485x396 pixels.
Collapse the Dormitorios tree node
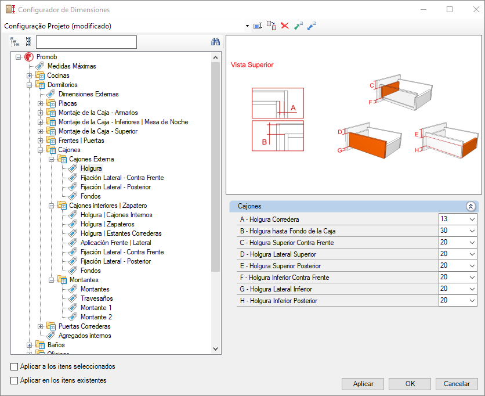(29, 85)
